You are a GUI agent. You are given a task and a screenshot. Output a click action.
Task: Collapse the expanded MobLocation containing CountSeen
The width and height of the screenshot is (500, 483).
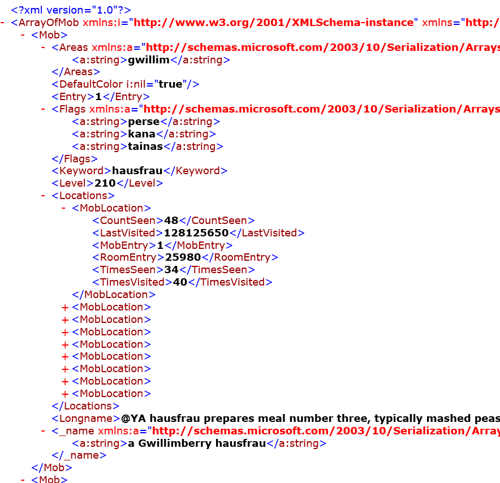63,208
